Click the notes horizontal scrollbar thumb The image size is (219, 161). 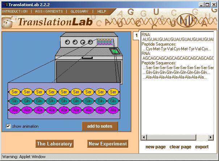tap(171, 137)
